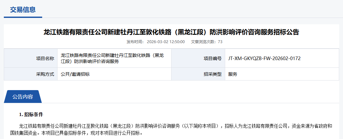Click the 文章浏览次数 label
This screenshot has width=343, height=139.
pos(203,42)
